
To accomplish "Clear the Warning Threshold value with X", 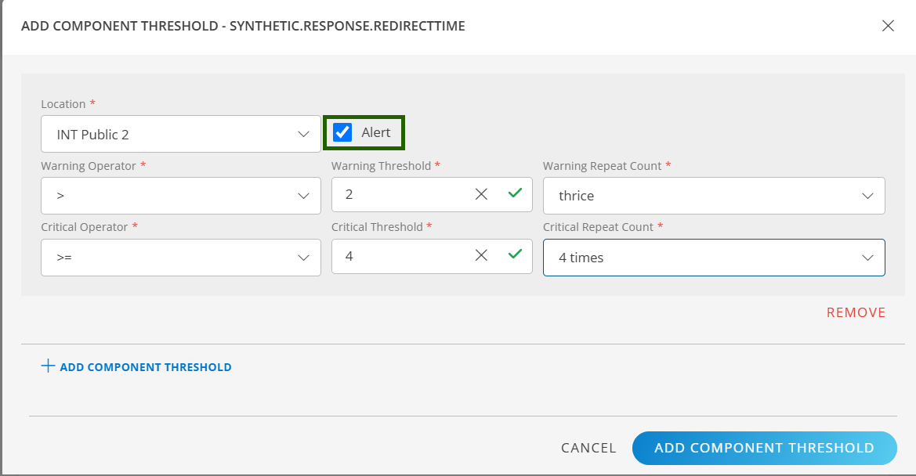I will pyautogui.click(x=481, y=194).
